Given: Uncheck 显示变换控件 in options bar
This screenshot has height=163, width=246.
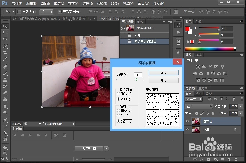Looking at the screenshot, I should click(60, 11).
